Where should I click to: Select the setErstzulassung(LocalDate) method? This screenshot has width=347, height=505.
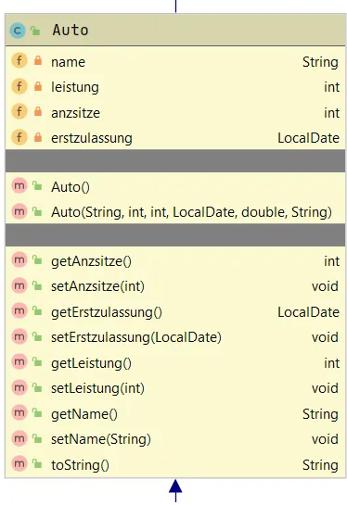[136, 337]
